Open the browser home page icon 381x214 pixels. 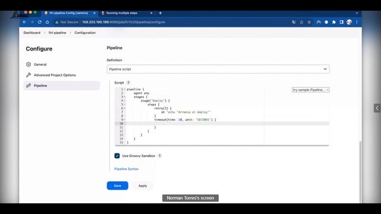pyautogui.click(x=48, y=22)
